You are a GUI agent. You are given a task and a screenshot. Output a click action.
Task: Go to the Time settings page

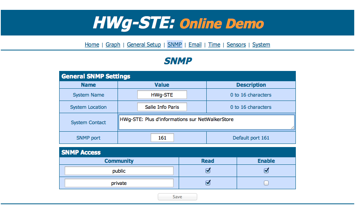[214, 45]
